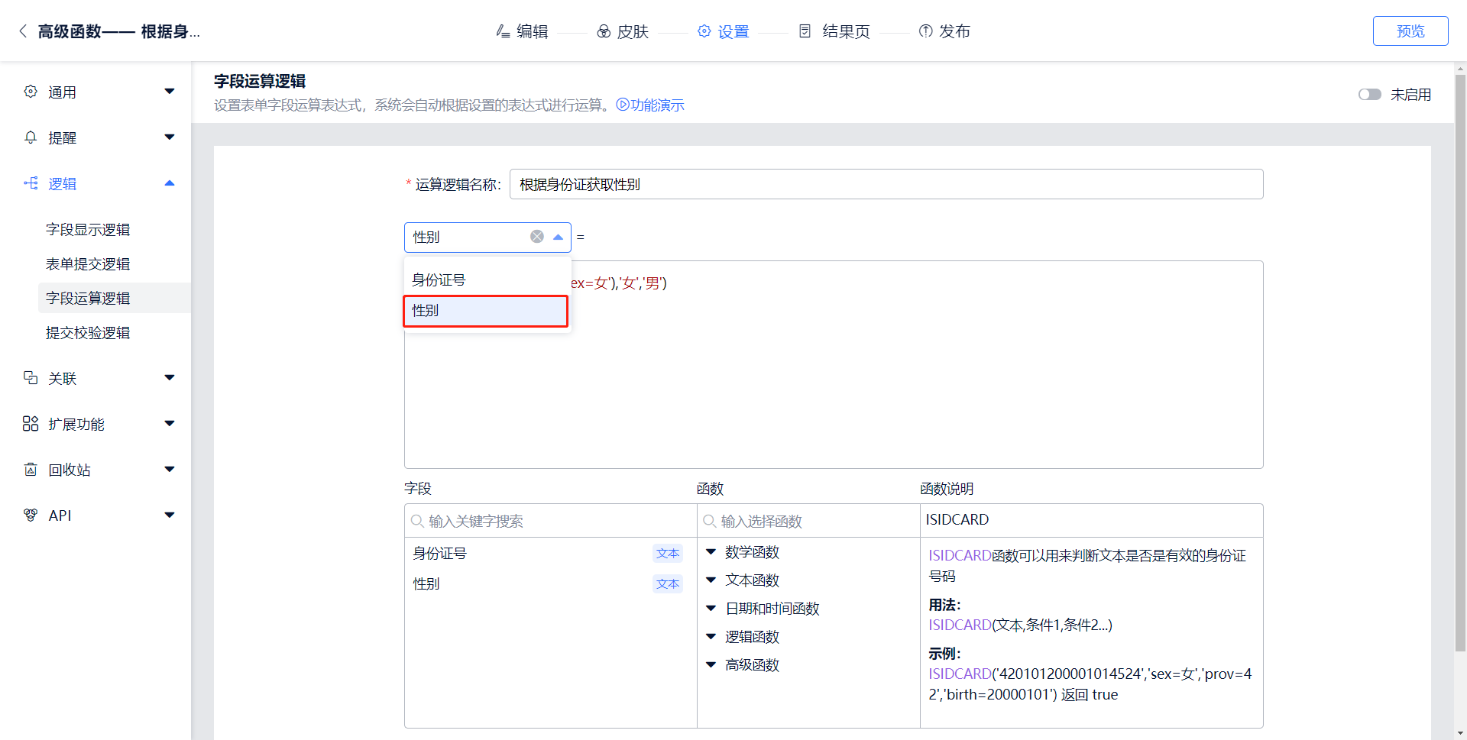Screen dimensions: 1467x740
Task: Click the 扩展功能 grid icon
Action: pyautogui.click(x=31, y=424)
